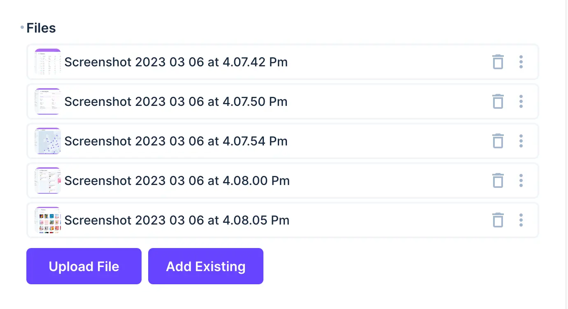This screenshot has height=309, width=568.
Task: Open options menu for the 4.07.42 Pm screenshot
Action: point(521,62)
